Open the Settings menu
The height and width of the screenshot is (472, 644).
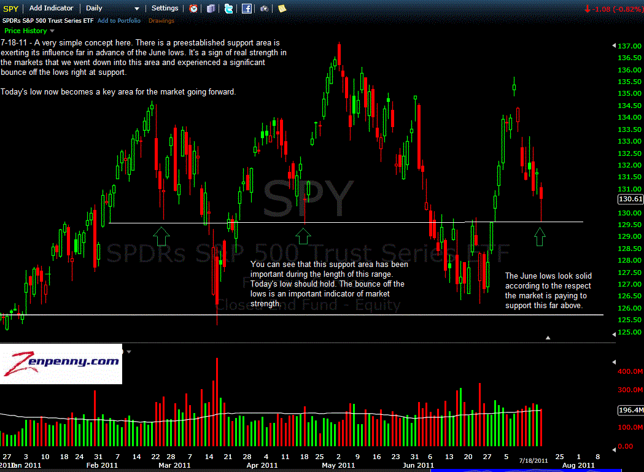165,8
